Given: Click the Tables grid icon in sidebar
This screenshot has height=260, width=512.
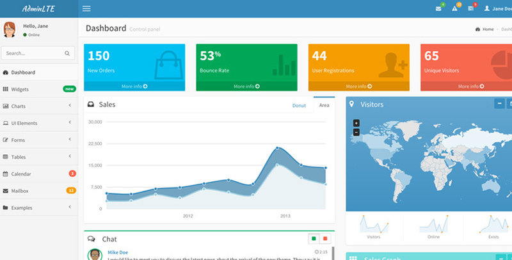Looking at the screenshot, I should [6, 157].
